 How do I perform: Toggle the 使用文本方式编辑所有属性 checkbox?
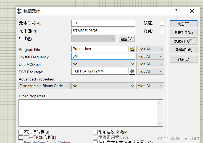click(x=95, y=142)
